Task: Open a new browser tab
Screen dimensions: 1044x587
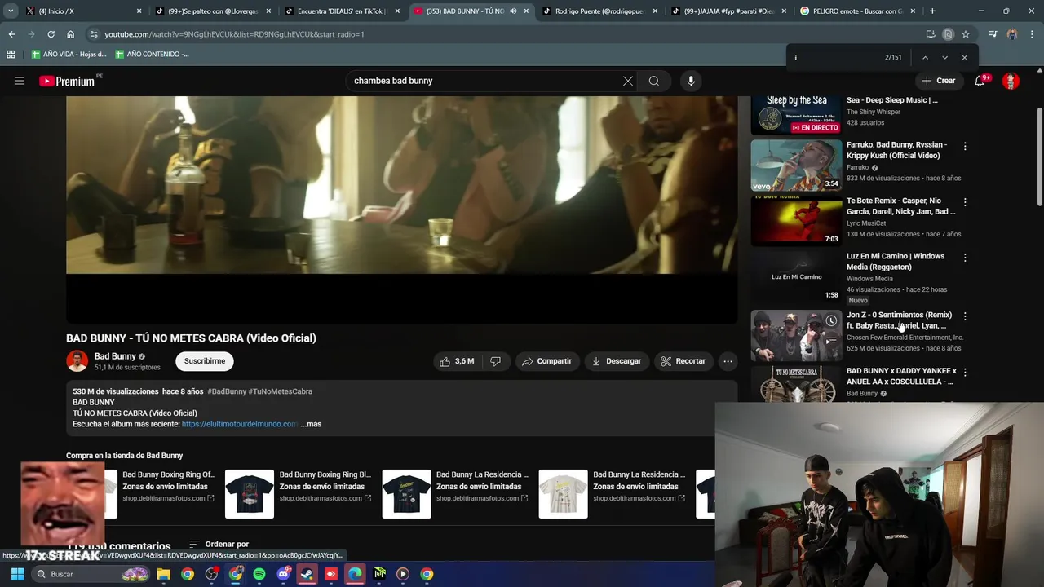Action: [932, 11]
